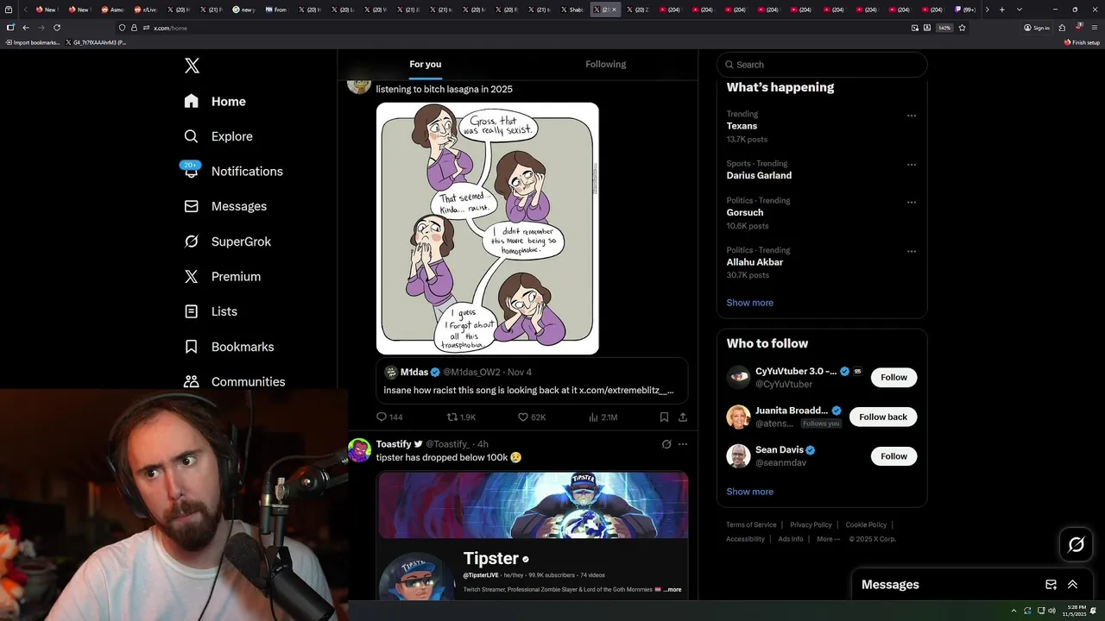Image resolution: width=1105 pixels, height=621 pixels.
Task: Click the X search input field
Action: pyautogui.click(x=822, y=65)
